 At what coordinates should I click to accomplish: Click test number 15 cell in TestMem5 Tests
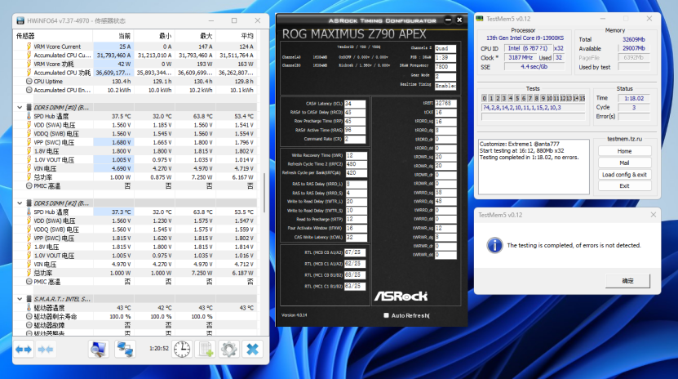point(582,98)
